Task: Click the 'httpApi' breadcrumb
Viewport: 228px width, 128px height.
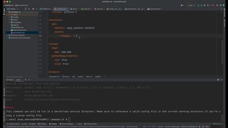Action: click(98, 77)
